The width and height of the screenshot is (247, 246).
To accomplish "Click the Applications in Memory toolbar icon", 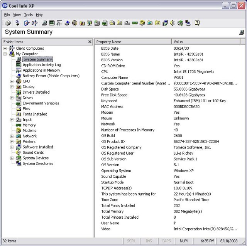I will [59, 23].
